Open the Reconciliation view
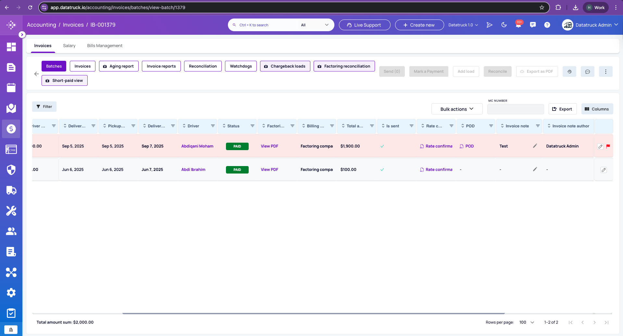The width and height of the screenshot is (623, 336). [x=203, y=66]
